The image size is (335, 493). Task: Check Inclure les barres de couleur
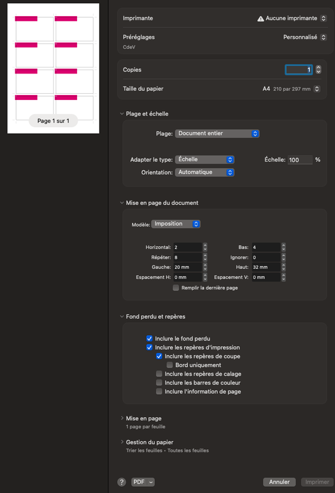tap(159, 383)
